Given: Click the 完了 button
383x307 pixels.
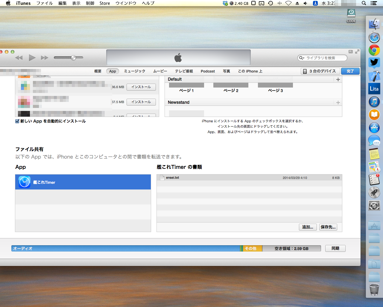Looking at the screenshot, I should coord(350,71).
